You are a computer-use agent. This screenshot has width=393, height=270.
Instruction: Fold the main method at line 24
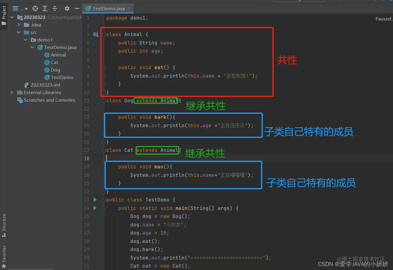point(104,208)
